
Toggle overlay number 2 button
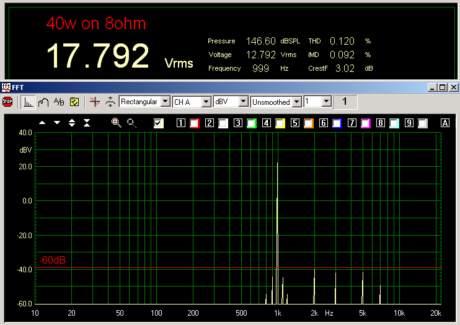(209, 123)
